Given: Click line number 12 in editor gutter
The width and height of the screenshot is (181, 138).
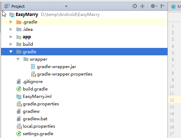Looking at the screenshot, I should 172,100.
